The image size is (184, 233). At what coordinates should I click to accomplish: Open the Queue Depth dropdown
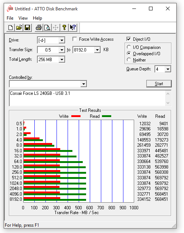pos(168,69)
